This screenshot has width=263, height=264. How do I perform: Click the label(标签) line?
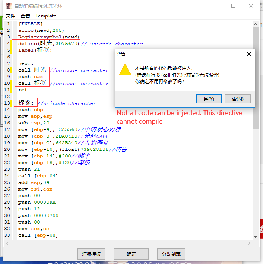pos(35,50)
